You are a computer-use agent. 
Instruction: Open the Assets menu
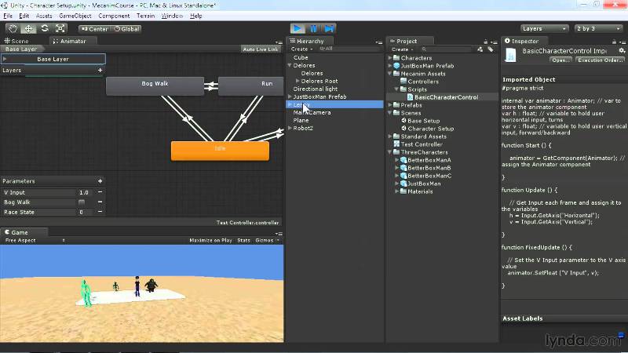click(x=44, y=16)
